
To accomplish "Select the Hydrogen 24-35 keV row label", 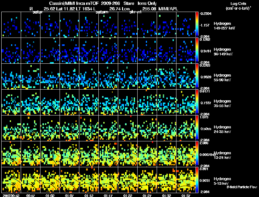I will click(x=222, y=129).
